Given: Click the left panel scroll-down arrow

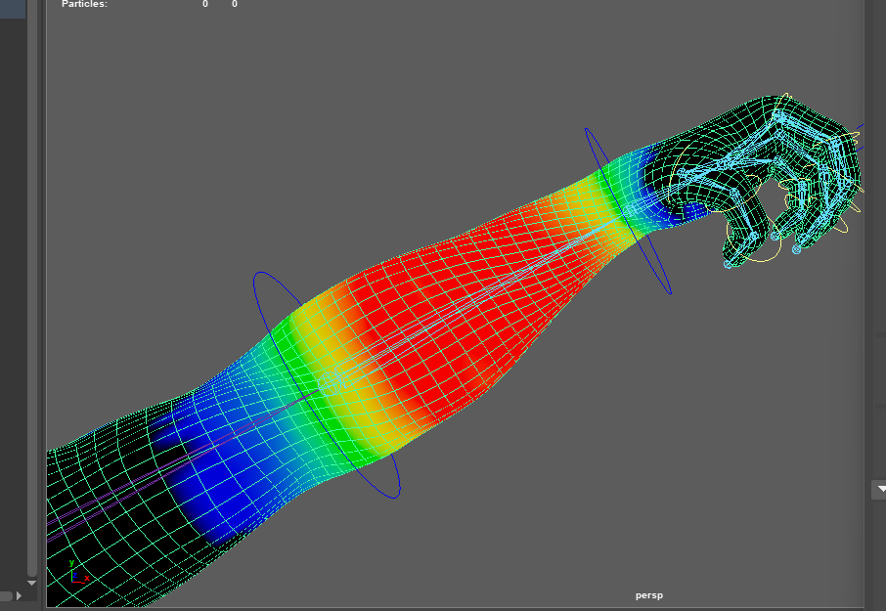Looking at the screenshot, I should coord(31,583).
